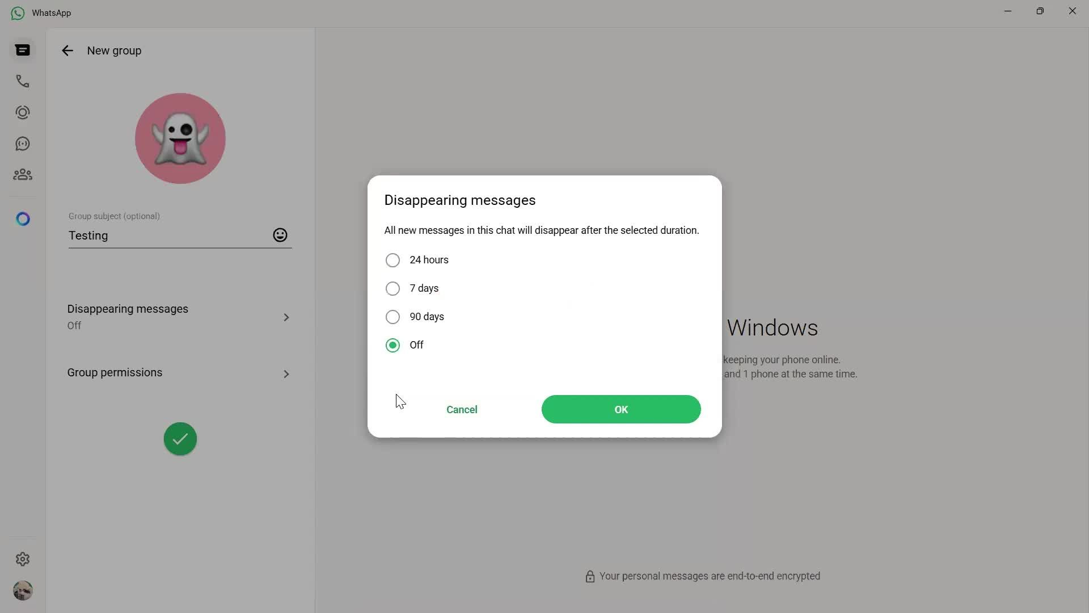Choose the 90 days disappearing option

[x=392, y=317]
